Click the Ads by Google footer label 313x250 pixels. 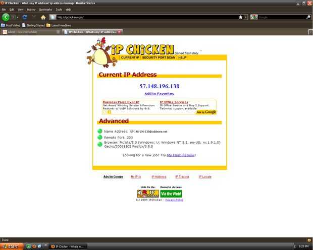(113, 176)
